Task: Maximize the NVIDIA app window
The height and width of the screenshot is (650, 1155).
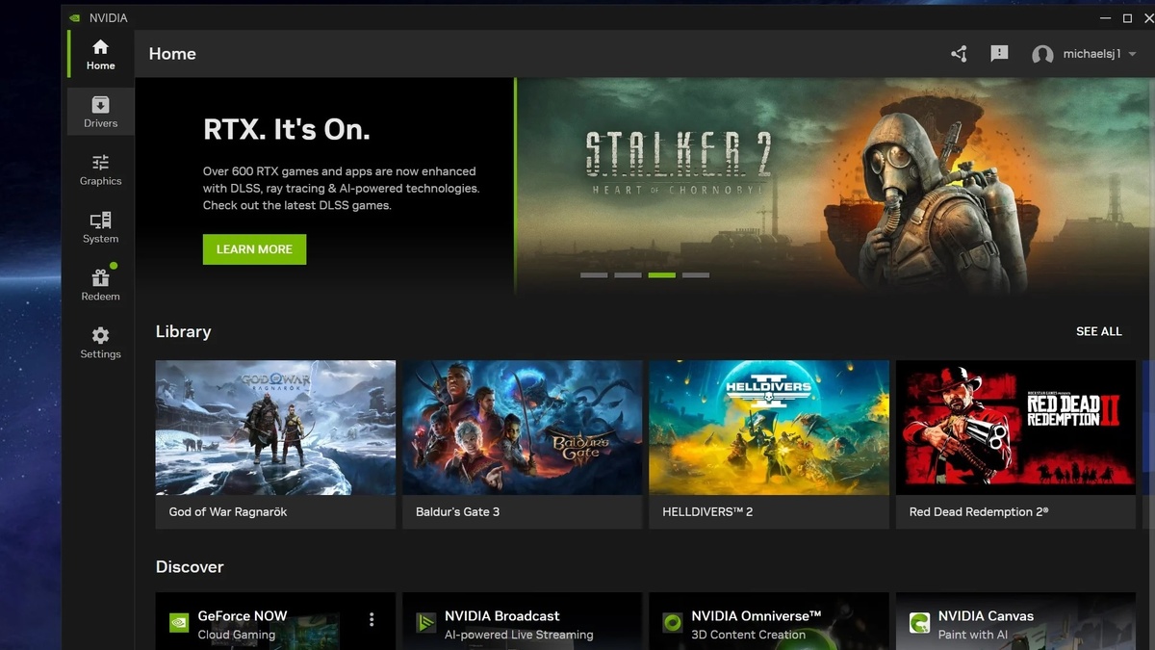Action: (x=1127, y=17)
